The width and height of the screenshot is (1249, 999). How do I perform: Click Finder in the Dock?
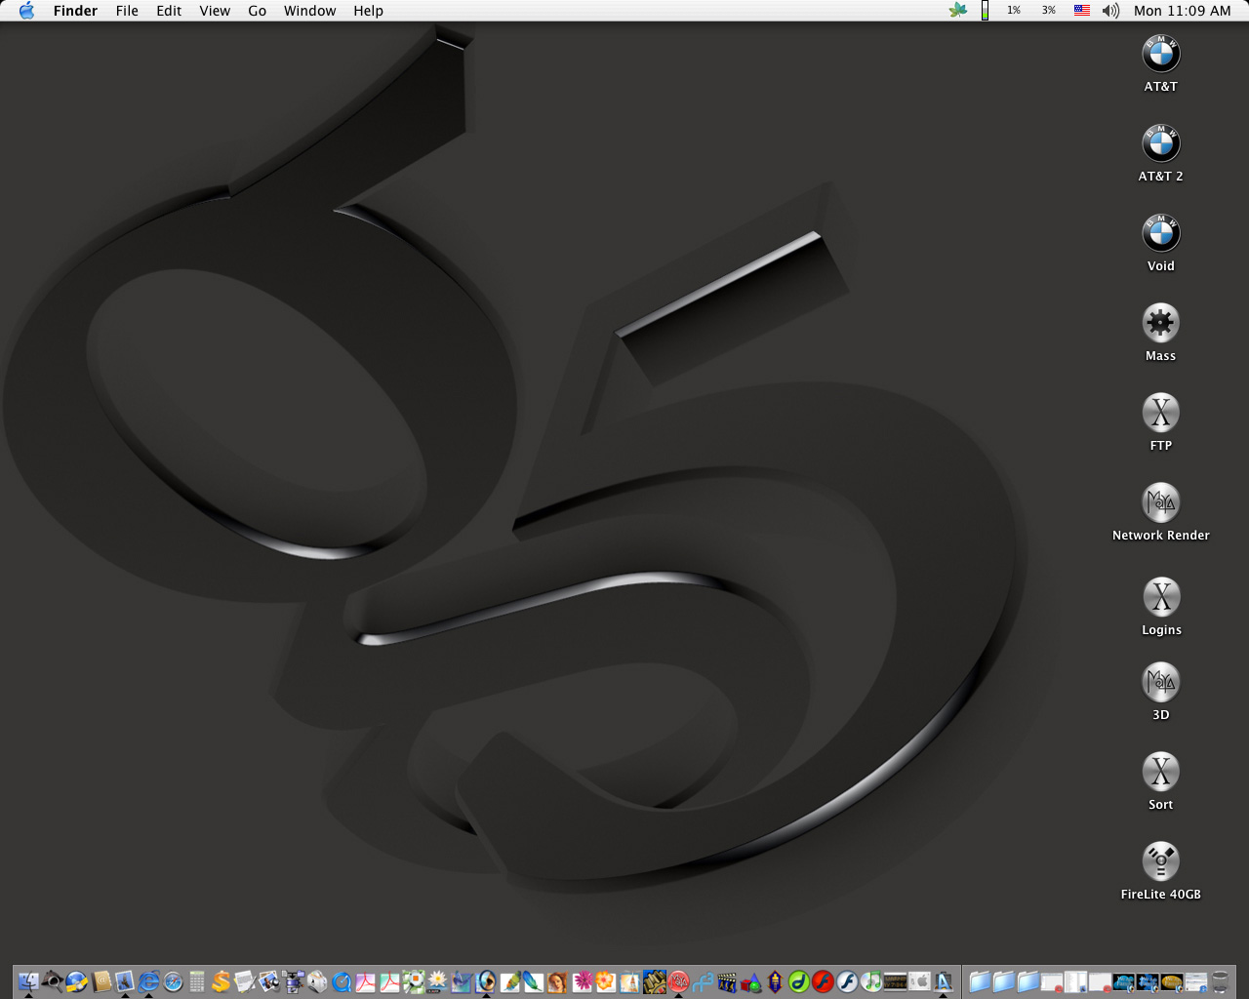click(x=28, y=980)
